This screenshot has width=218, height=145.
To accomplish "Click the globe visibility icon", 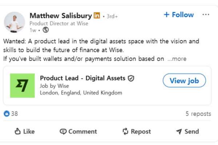I will click(46, 30).
